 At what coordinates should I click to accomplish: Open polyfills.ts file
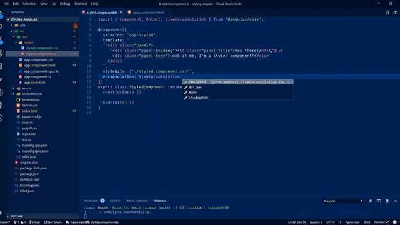point(29,128)
